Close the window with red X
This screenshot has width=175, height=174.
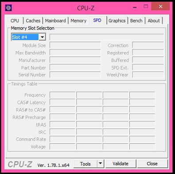(x=160, y=7)
